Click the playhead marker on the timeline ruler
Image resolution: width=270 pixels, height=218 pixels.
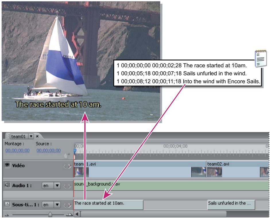[x=74, y=150]
